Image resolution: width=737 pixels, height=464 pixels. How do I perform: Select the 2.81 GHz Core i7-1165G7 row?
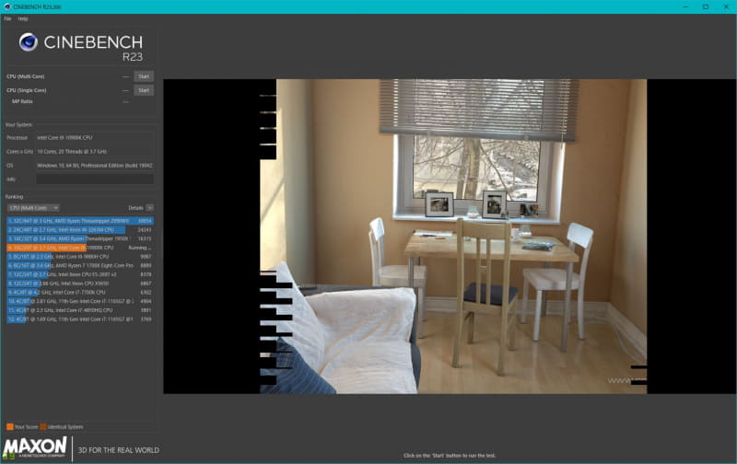click(80, 301)
